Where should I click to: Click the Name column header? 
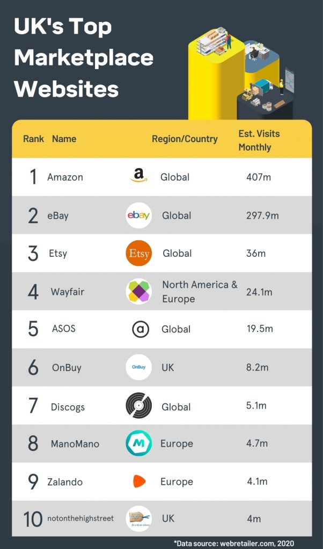[64, 139]
